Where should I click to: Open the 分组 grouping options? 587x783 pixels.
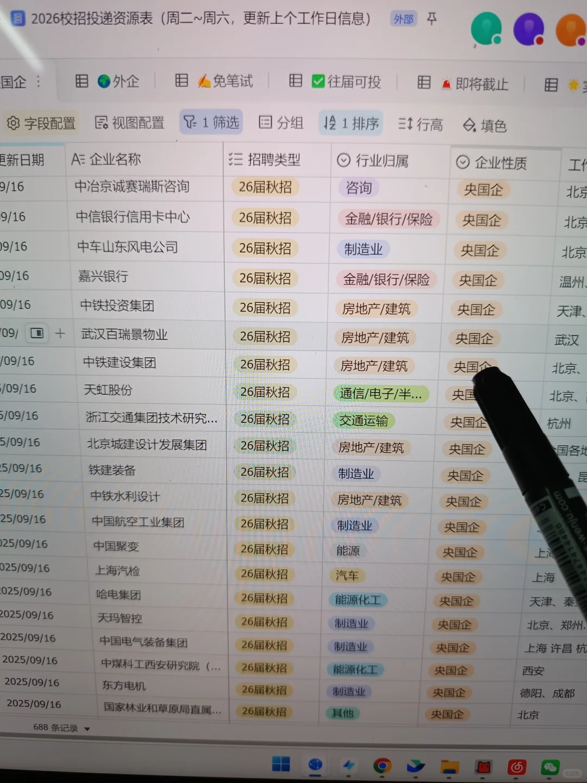[x=281, y=122]
